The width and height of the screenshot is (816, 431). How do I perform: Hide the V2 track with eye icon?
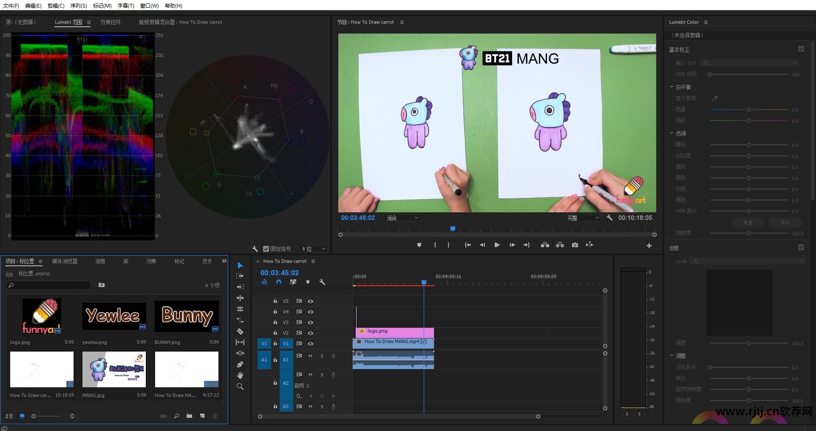[311, 333]
